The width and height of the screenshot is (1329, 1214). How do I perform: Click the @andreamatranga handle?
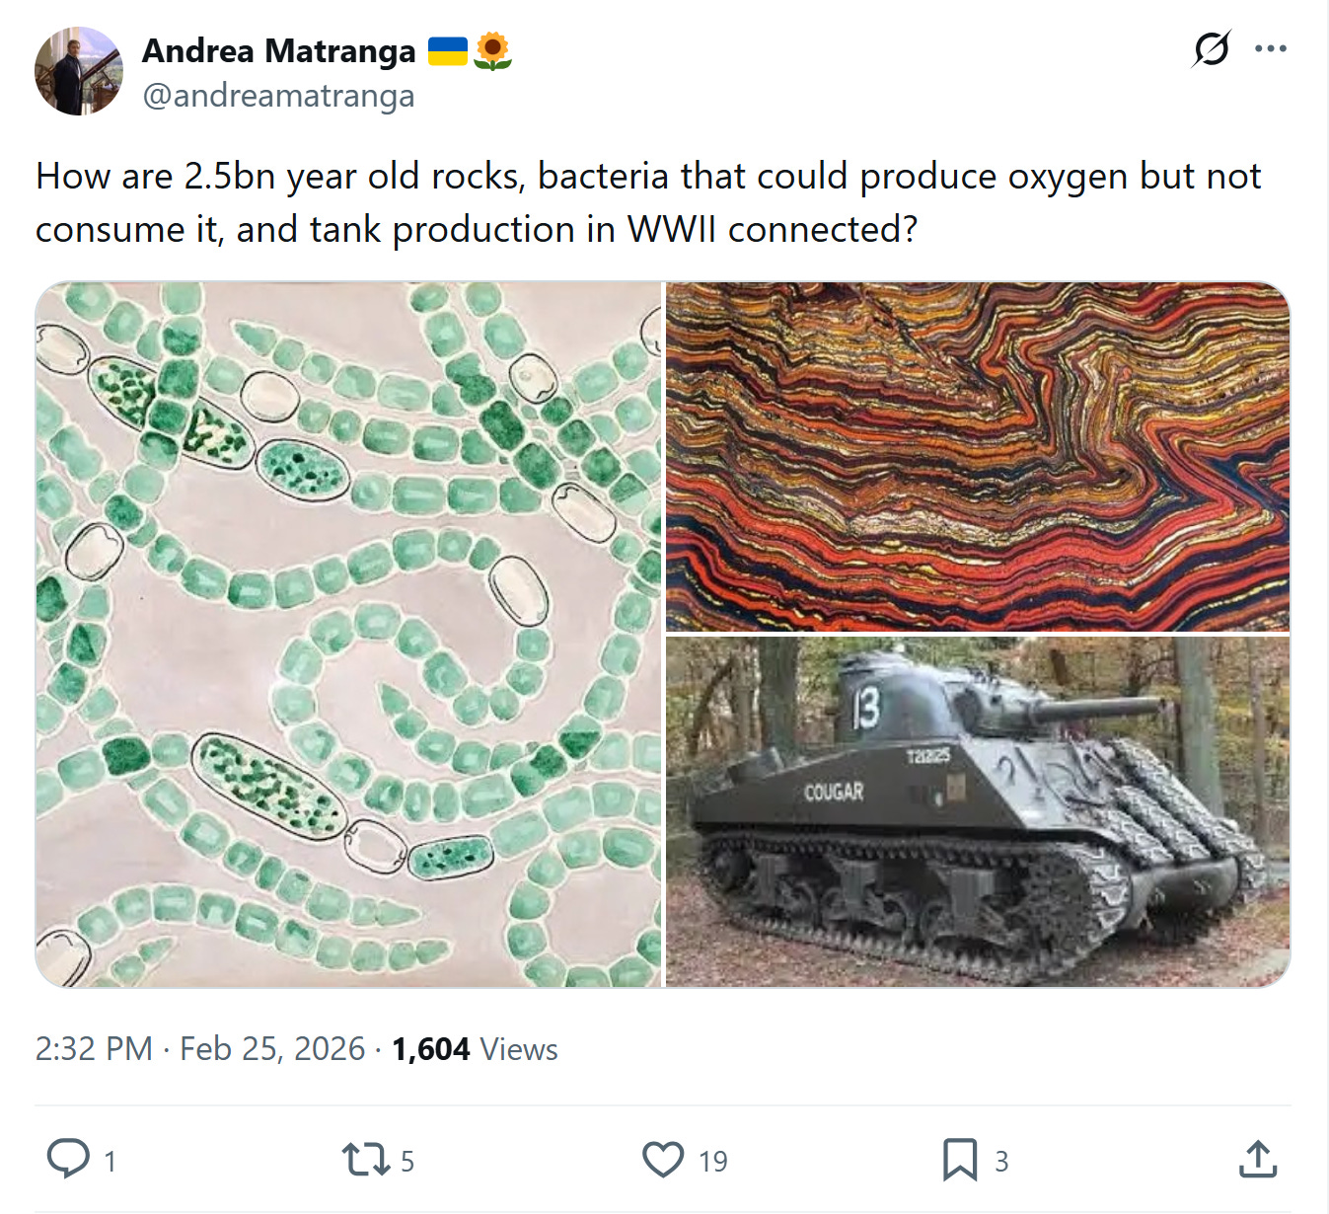[x=279, y=96]
